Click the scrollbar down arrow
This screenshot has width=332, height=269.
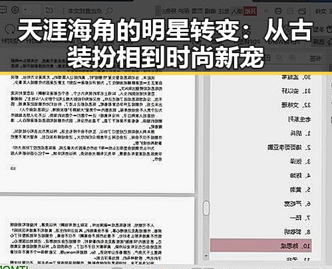(206, 256)
